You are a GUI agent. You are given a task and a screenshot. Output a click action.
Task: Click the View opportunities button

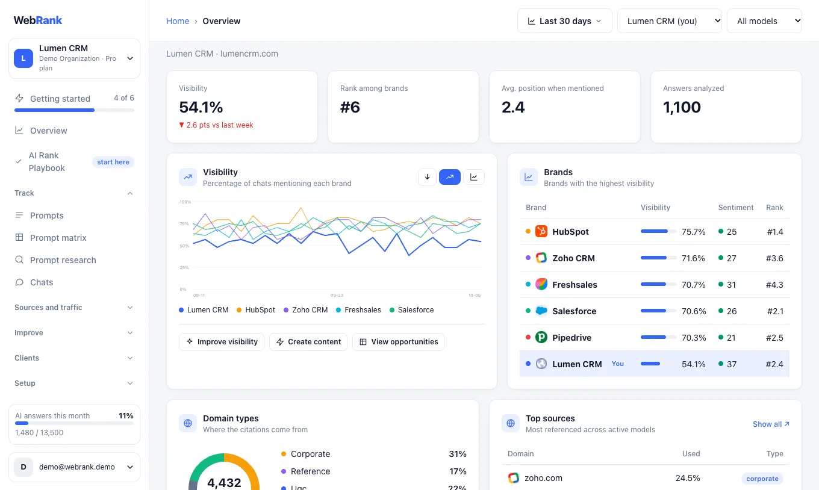tap(399, 342)
